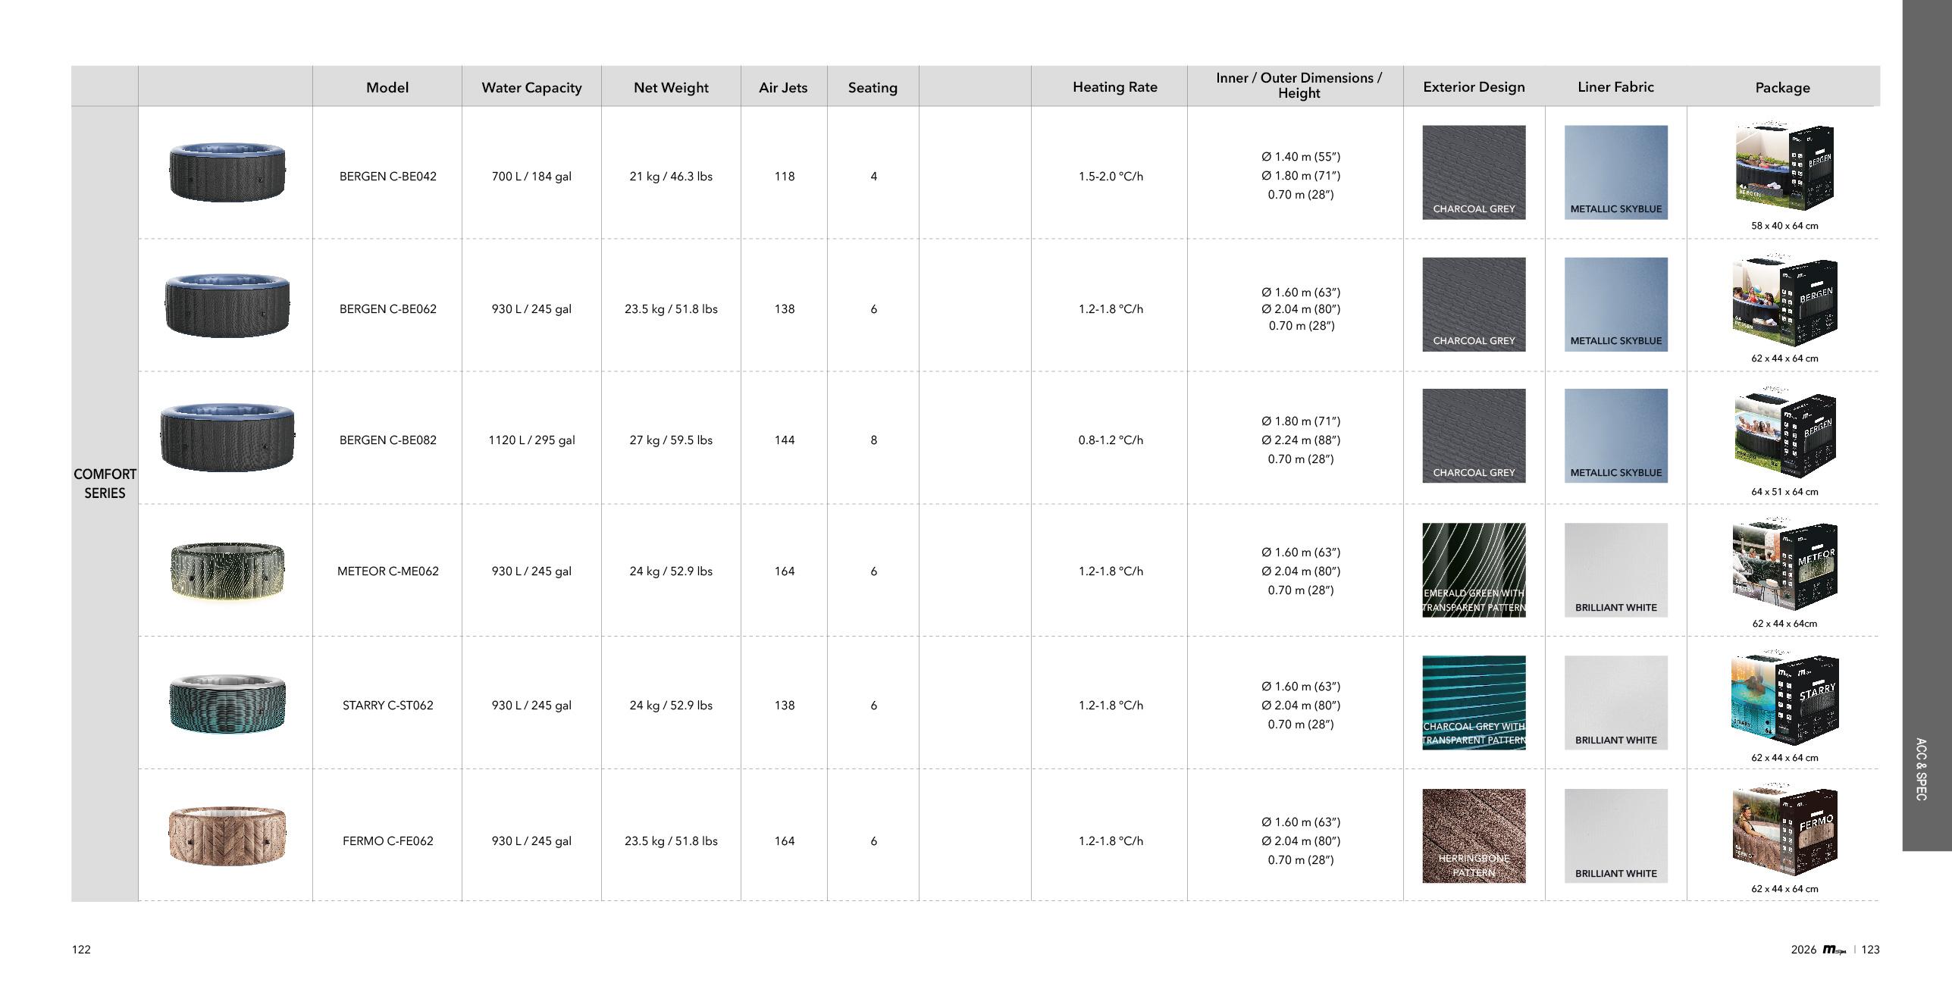Viewport: 1952px width, 989px height.
Task: Click the Emerald Green with Transparent Pattern swatch
Action: coord(1474,570)
